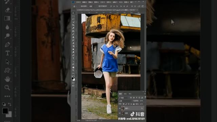Select the Quick Selection wand tool
The image size is (217, 122).
(x=73, y=22)
